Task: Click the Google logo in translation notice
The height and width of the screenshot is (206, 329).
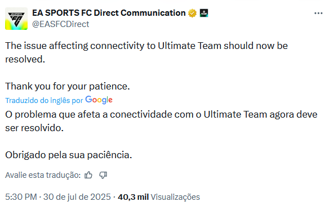Action: click(x=99, y=100)
